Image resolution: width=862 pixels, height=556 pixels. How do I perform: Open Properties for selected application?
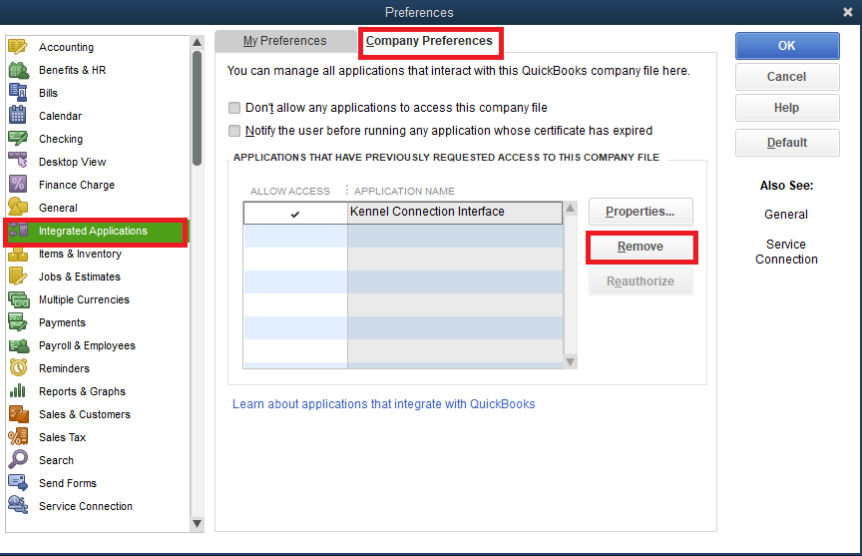[x=641, y=212]
